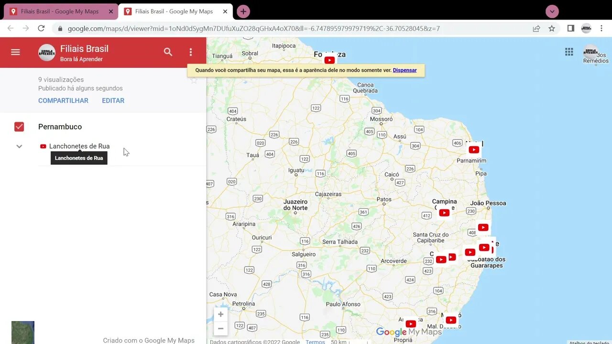
Task: Click the YouTube marker at Campina Grande
Action: pos(444,213)
